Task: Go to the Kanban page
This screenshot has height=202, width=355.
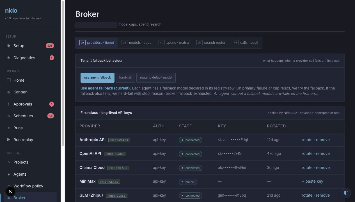Action: pos(30,92)
